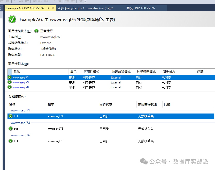The width and height of the screenshot is (215, 170).
Task: Click the status icon beside replica wwwmssql73
Action: tap(10, 82)
